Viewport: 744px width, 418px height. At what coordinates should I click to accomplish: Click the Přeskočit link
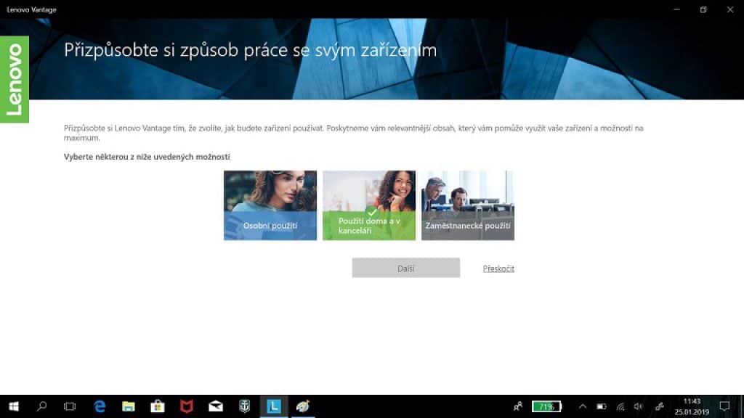pyautogui.click(x=498, y=269)
